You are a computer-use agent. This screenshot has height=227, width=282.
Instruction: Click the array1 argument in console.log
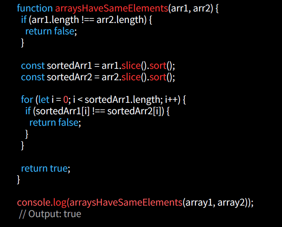point(199,203)
